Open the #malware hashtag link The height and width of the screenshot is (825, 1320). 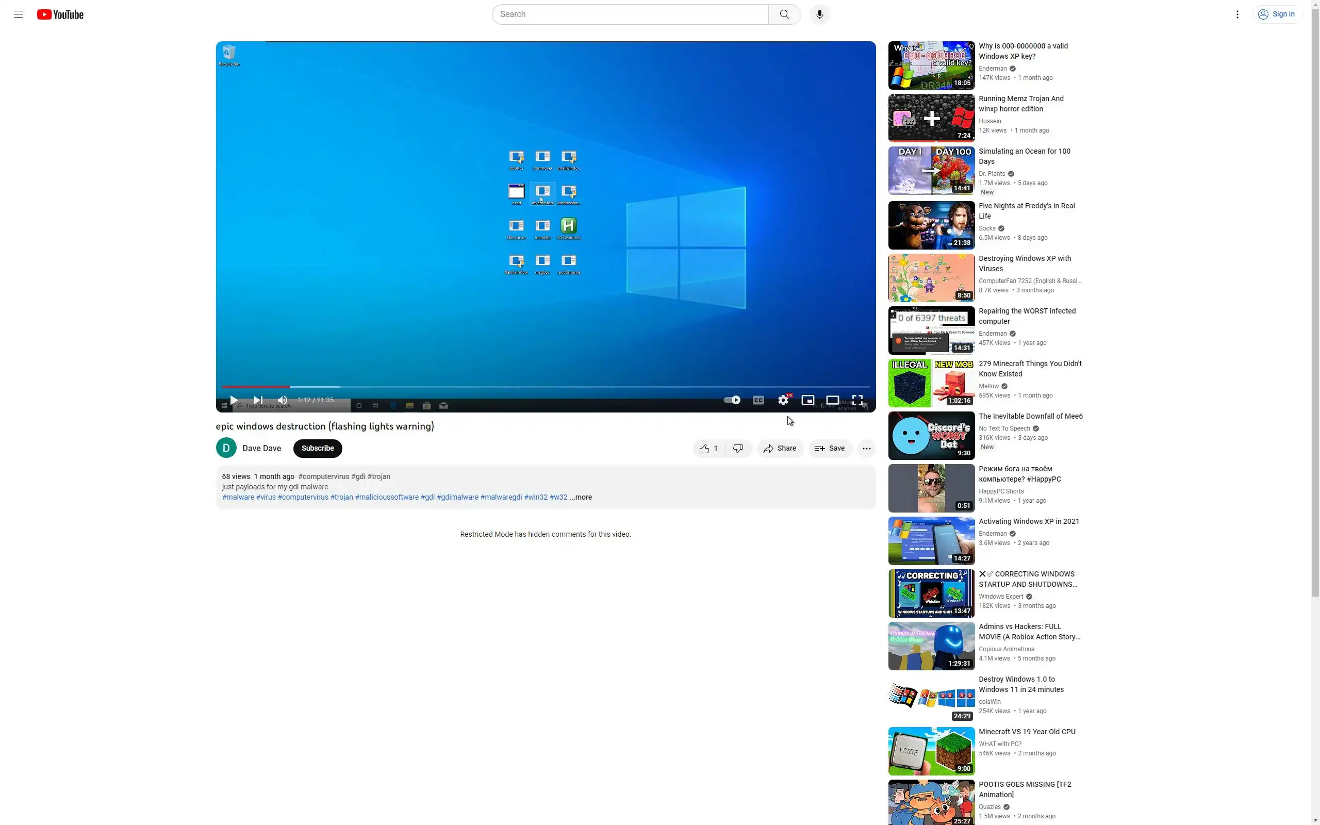click(238, 497)
